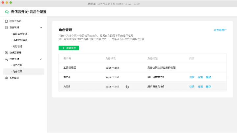Select 角色权限 submenu item
The width and height of the screenshot is (237, 133).
pos(24,72)
